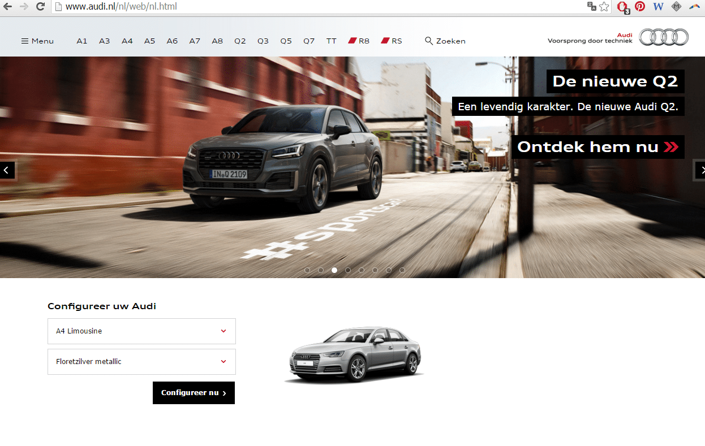Click the 'Configureer uw Audi' heading
705x446 pixels.
[102, 306]
